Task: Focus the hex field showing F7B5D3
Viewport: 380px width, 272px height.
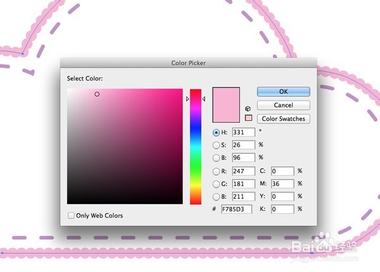Action: [x=236, y=209]
